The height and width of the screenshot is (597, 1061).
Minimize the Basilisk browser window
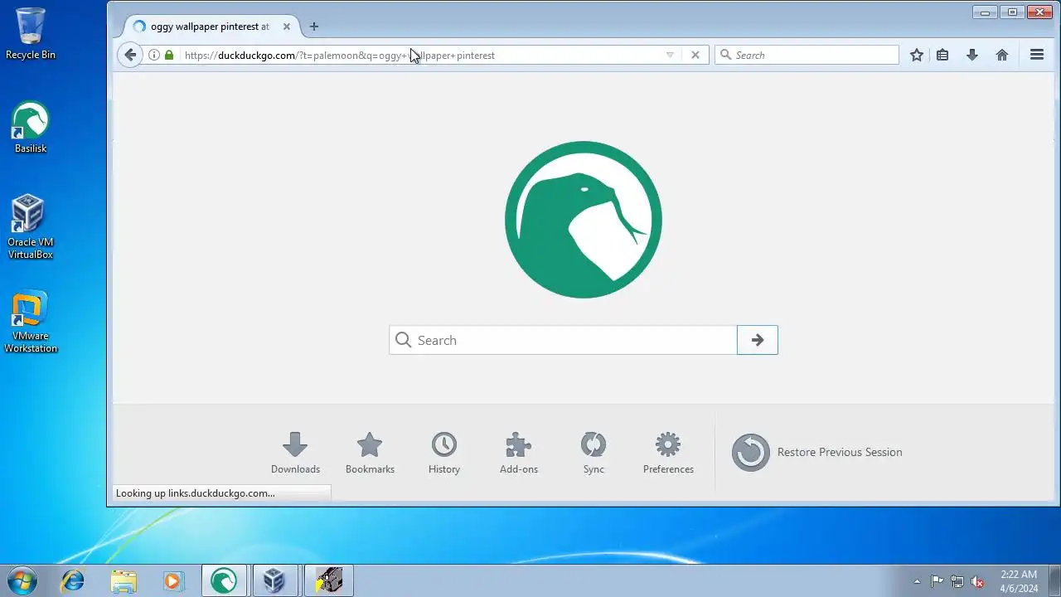(986, 12)
